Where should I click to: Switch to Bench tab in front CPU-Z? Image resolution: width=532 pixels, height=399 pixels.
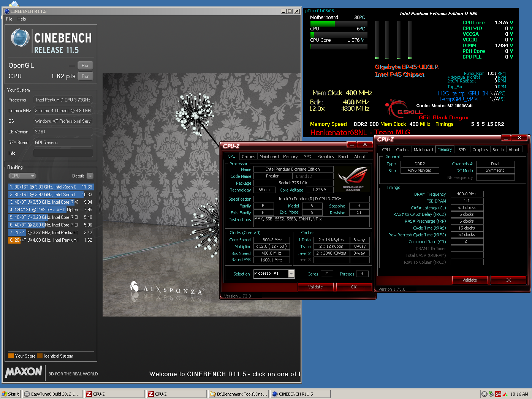tap(344, 157)
